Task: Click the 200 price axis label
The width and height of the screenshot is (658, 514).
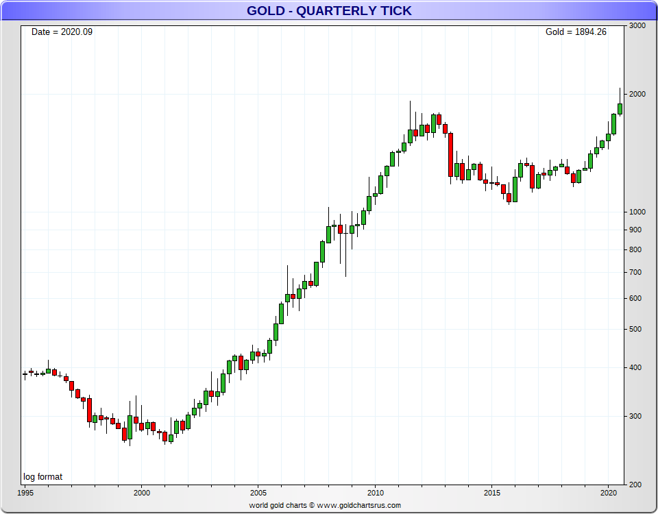Action: 635,485
